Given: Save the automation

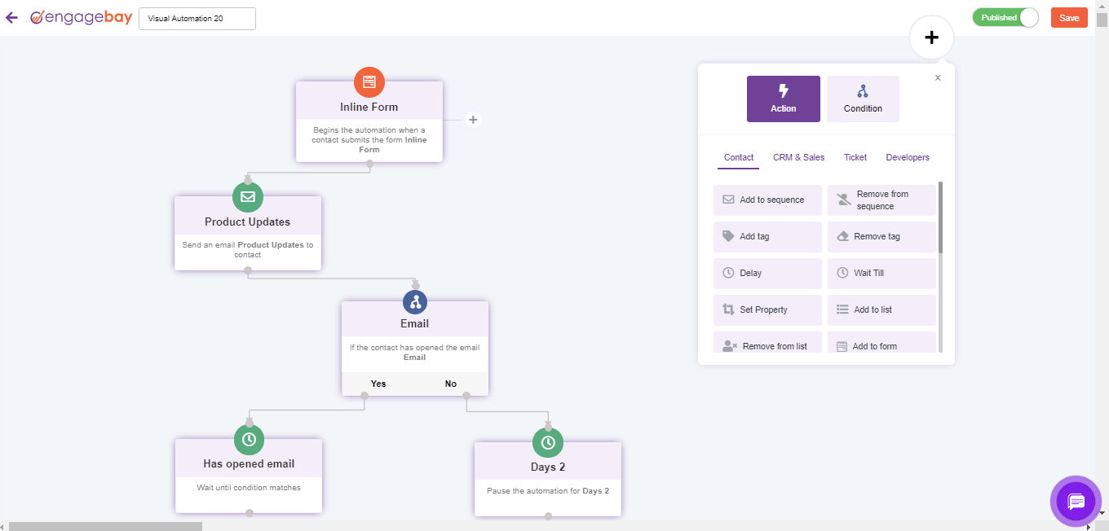Looking at the screenshot, I should 1069,17.
